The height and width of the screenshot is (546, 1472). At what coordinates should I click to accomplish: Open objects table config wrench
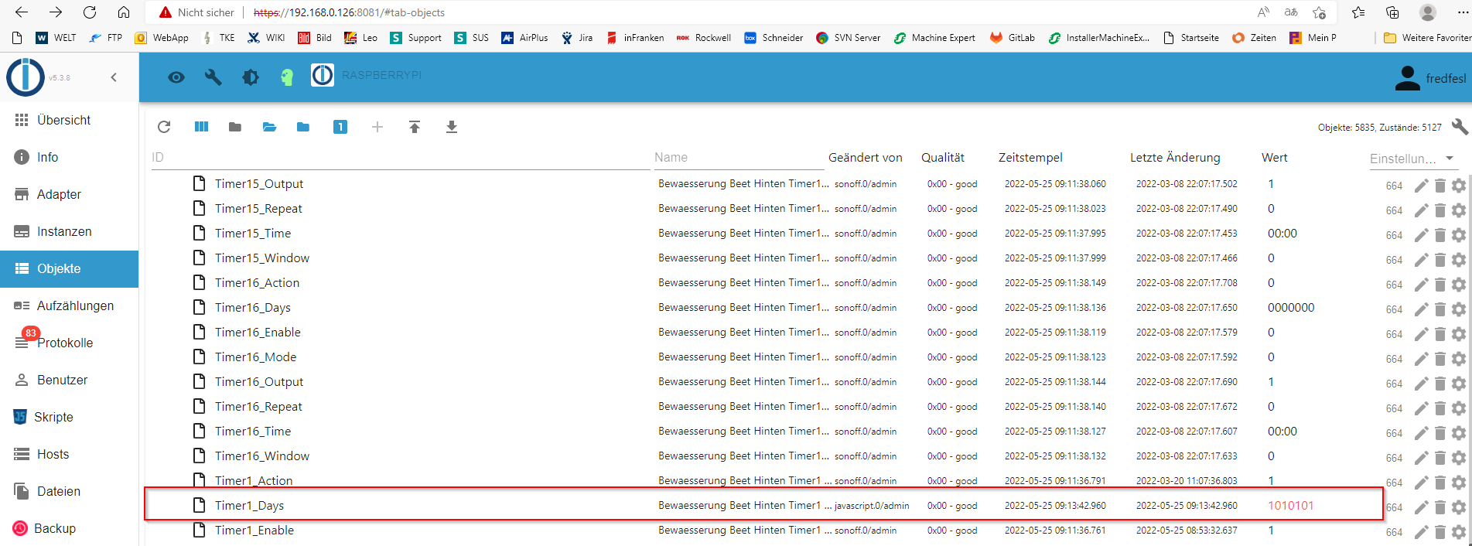(1460, 127)
